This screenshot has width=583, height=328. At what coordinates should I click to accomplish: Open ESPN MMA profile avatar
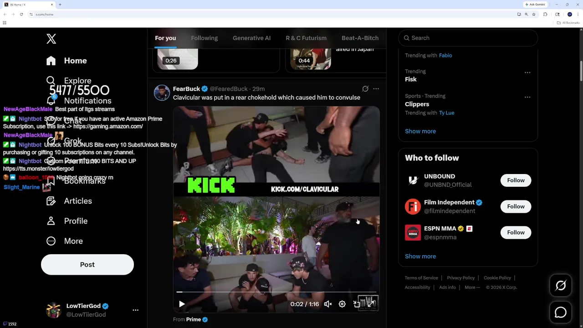[x=413, y=232]
